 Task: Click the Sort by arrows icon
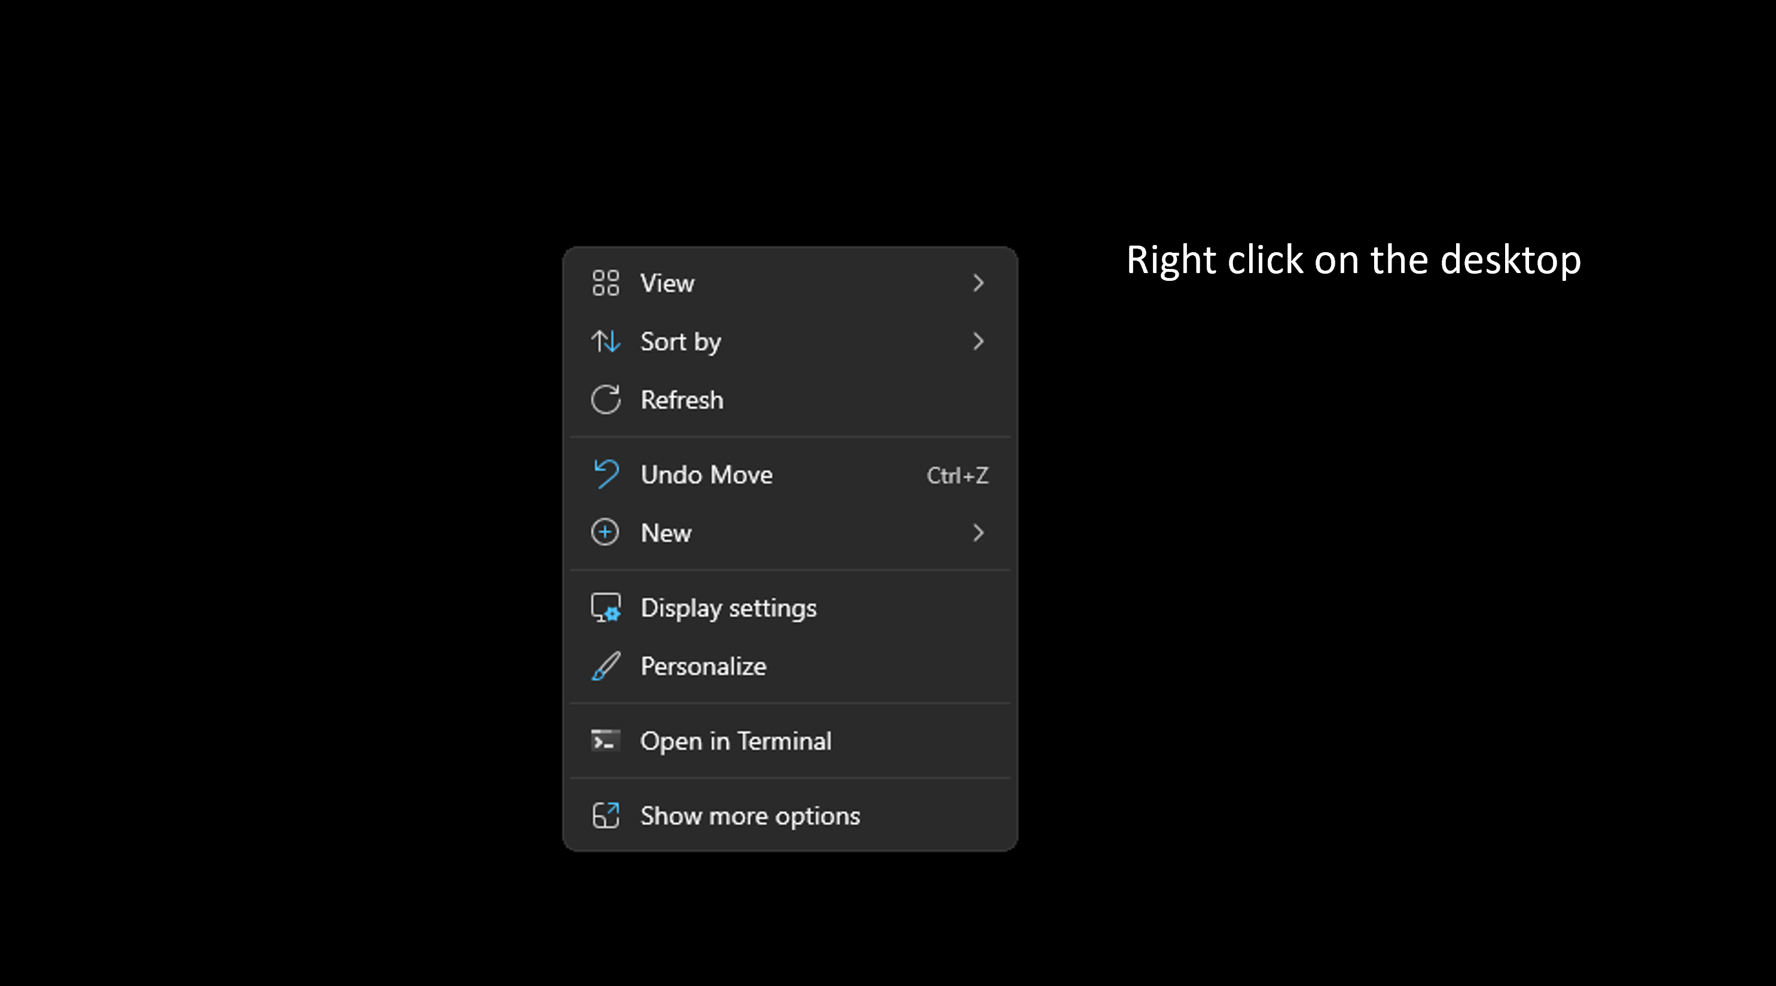pos(605,341)
